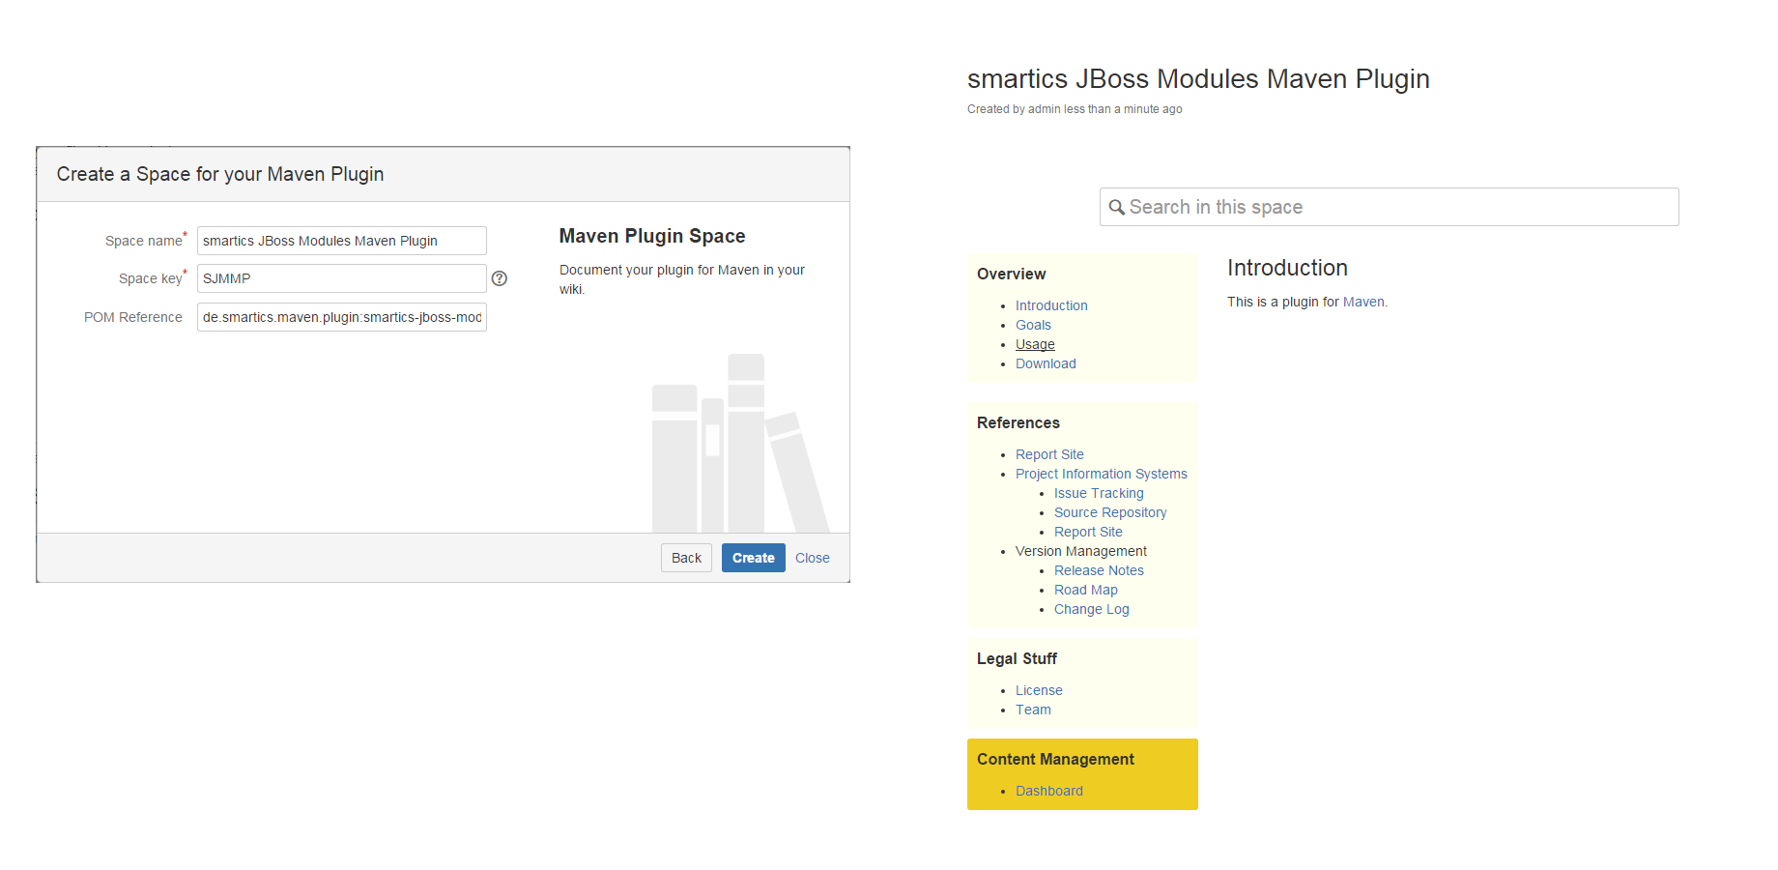
Task: Click the Maven Plugin Space heading
Action: click(652, 236)
